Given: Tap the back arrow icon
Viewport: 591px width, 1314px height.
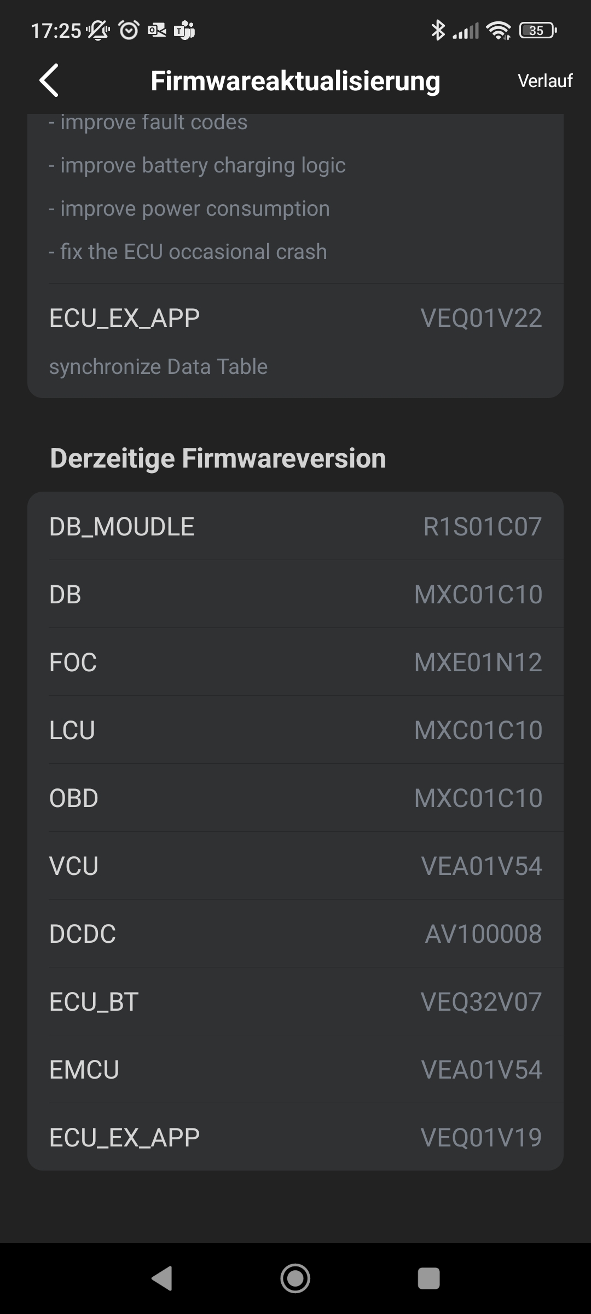Looking at the screenshot, I should tap(49, 80).
